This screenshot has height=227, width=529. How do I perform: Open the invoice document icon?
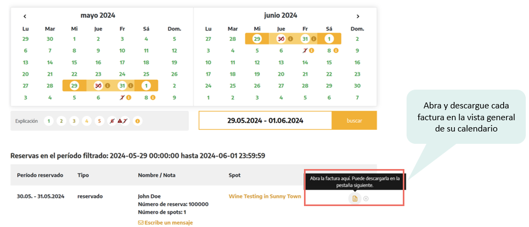click(354, 199)
